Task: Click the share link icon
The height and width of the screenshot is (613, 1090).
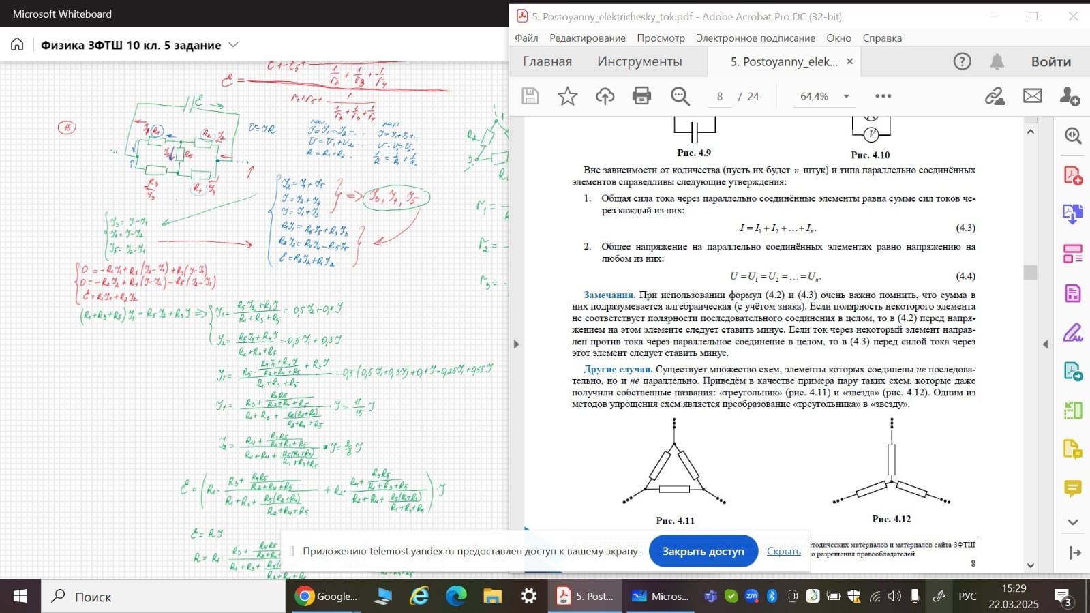Action: click(995, 96)
